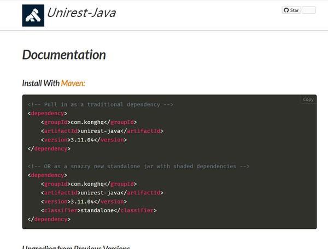The height and width of the screenshot is (249, 328).
Task: Click the first opening dependency tag
Action: (x=48, y=114)
